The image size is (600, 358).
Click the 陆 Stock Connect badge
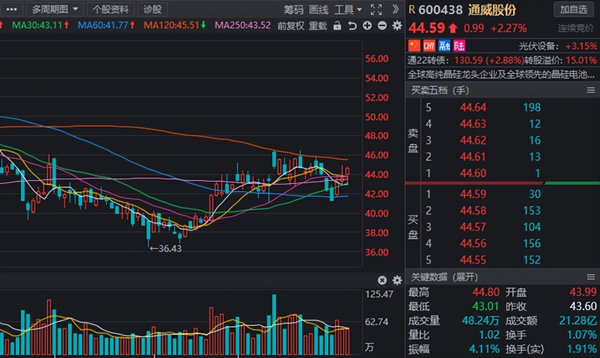(x=459, y=45)
